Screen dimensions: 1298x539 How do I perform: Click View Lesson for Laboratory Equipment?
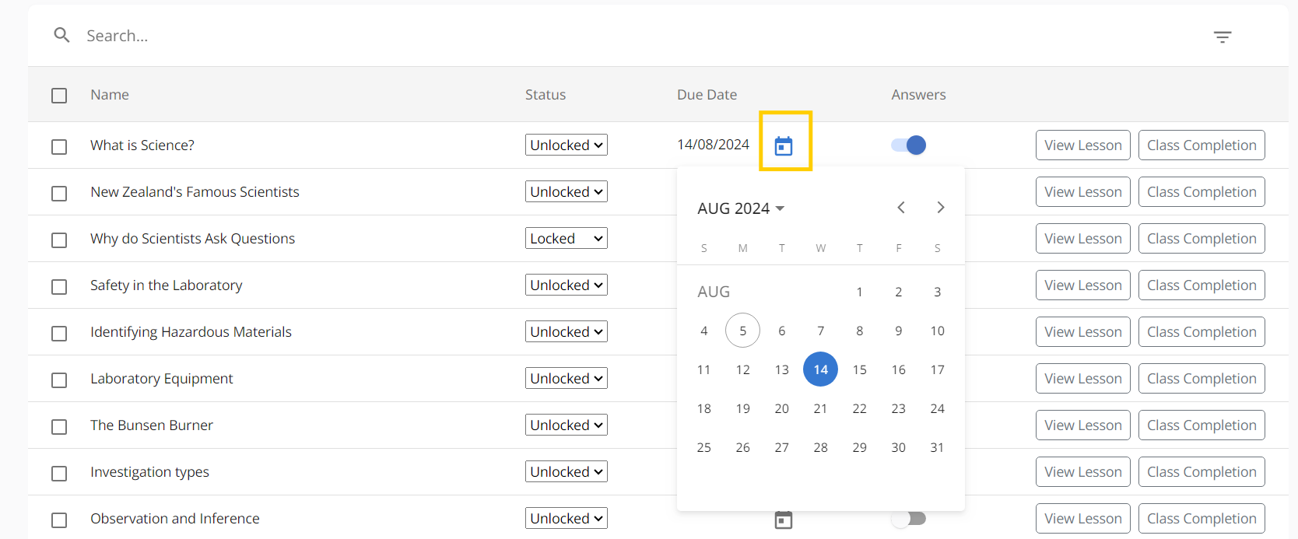(x=1082, y=379)
